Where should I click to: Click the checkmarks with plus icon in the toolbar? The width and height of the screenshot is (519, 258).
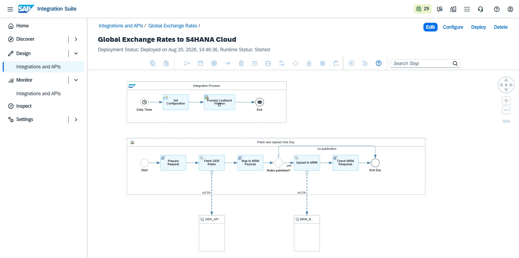[x=187, y=63]
